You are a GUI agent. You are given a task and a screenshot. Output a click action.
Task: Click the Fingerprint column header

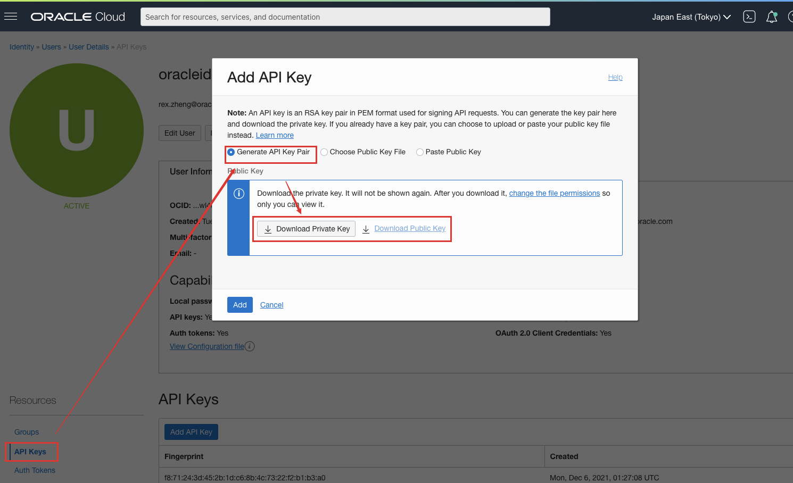pos(184,456)
